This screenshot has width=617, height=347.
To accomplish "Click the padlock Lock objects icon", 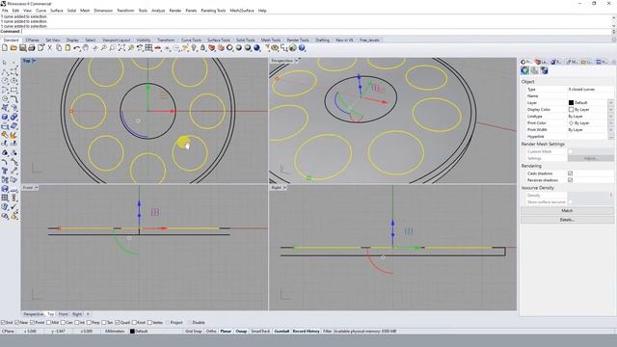I will [202, 48].
